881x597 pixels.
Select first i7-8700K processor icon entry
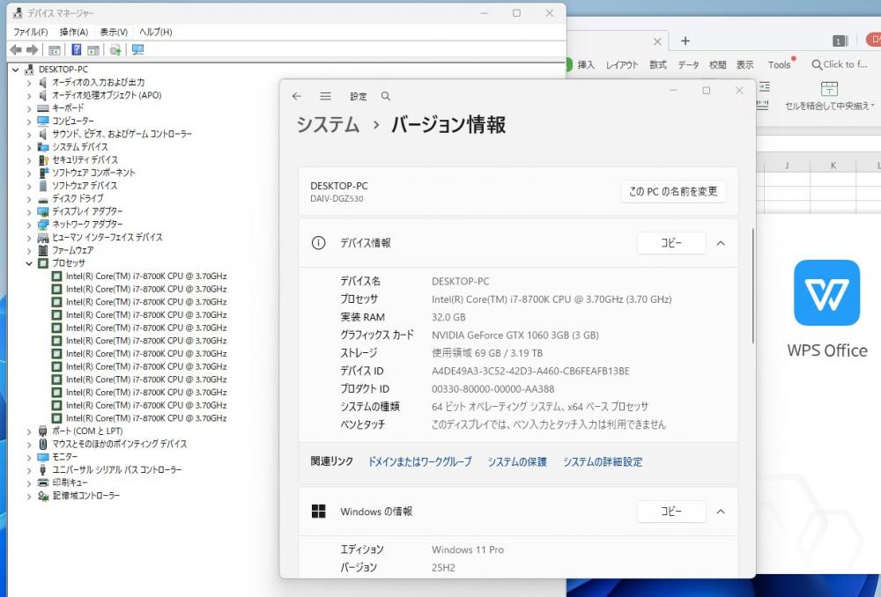tap(56, 276)
